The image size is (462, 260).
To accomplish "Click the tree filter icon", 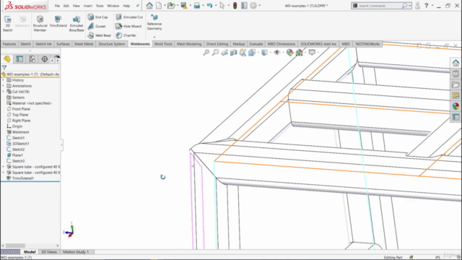I will (x=4, y=67).
